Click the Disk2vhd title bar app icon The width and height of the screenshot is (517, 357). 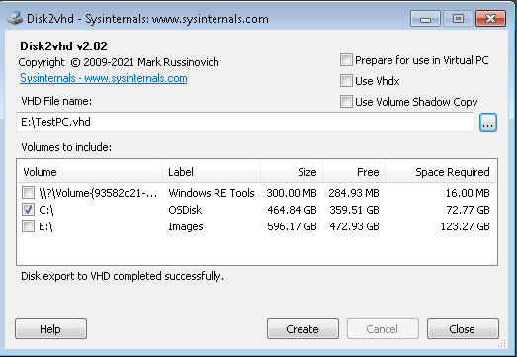15,18
